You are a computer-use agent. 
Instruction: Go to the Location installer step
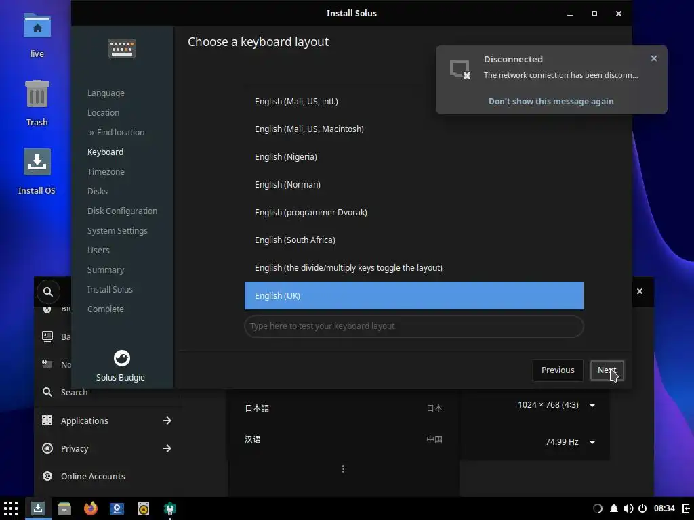[103, 113]
